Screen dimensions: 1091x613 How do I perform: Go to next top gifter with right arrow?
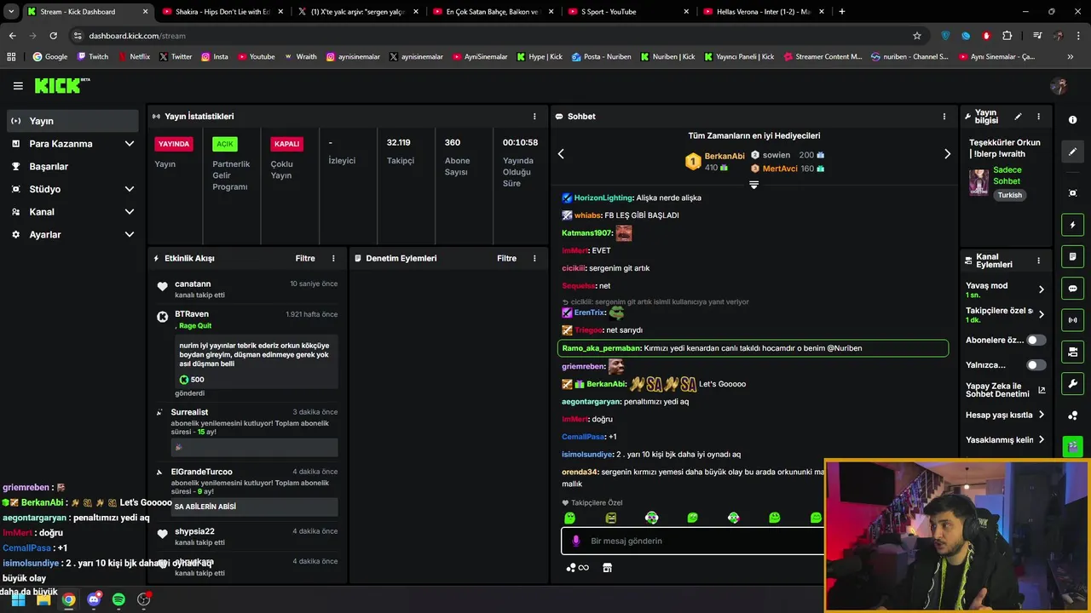tap(947, 154)
